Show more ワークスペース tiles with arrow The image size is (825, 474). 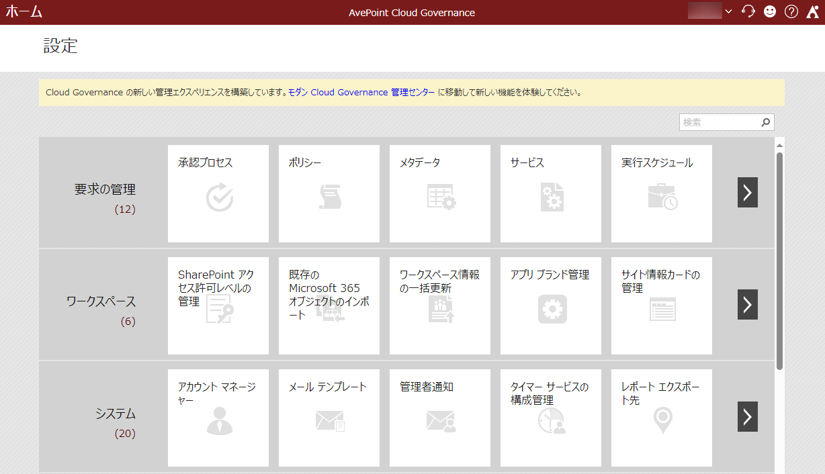tap(748, 305)
